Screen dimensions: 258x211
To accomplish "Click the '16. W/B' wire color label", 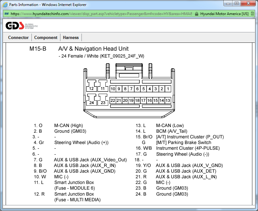I will tap(144, 148).
